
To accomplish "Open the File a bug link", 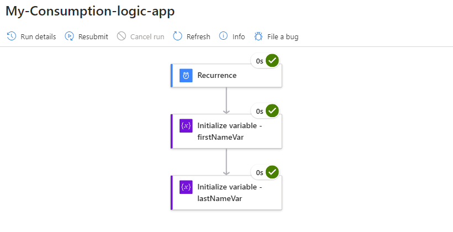I will point(283,37).
